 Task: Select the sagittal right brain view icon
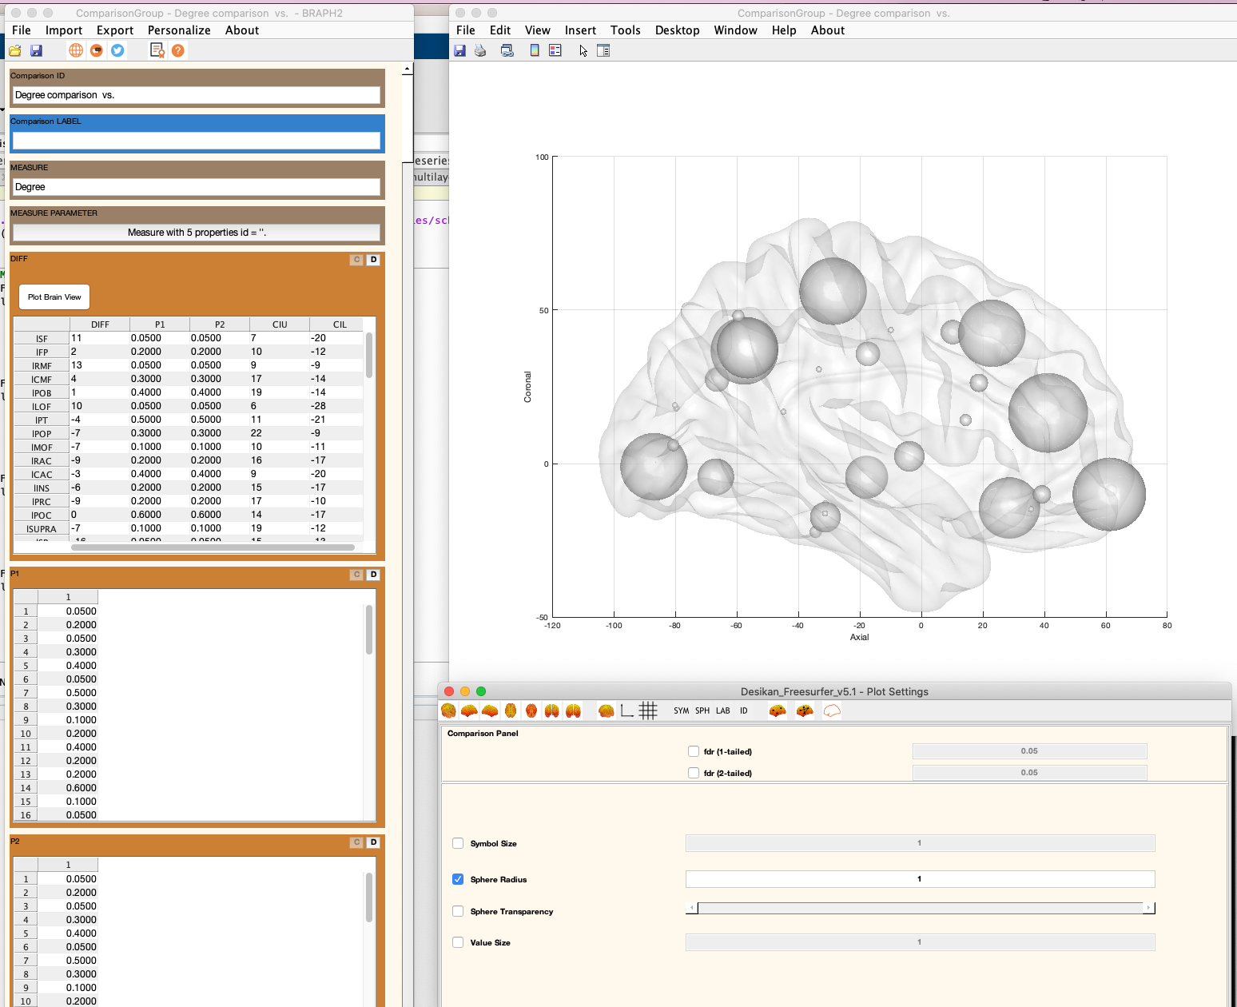490,710
